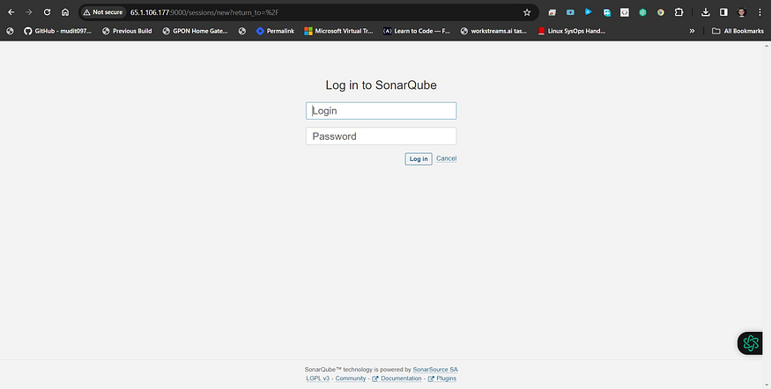Open the LGPL v3 footer link
The width and height of the screenshot is (771, 389).
(x=317, y=378)
